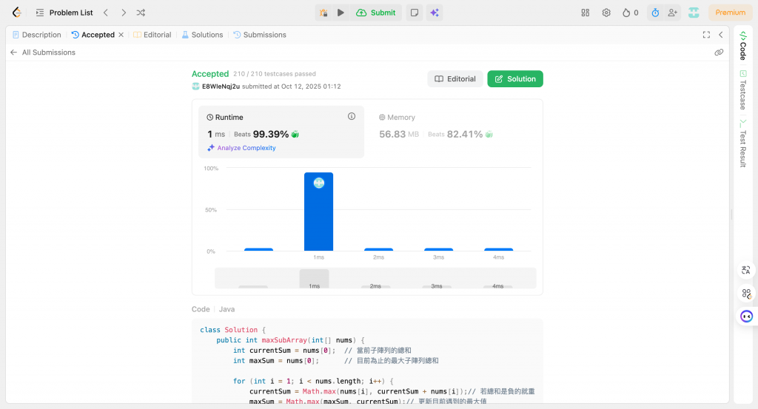Click the Premium button
758x409 pixels.
[730, 13]
